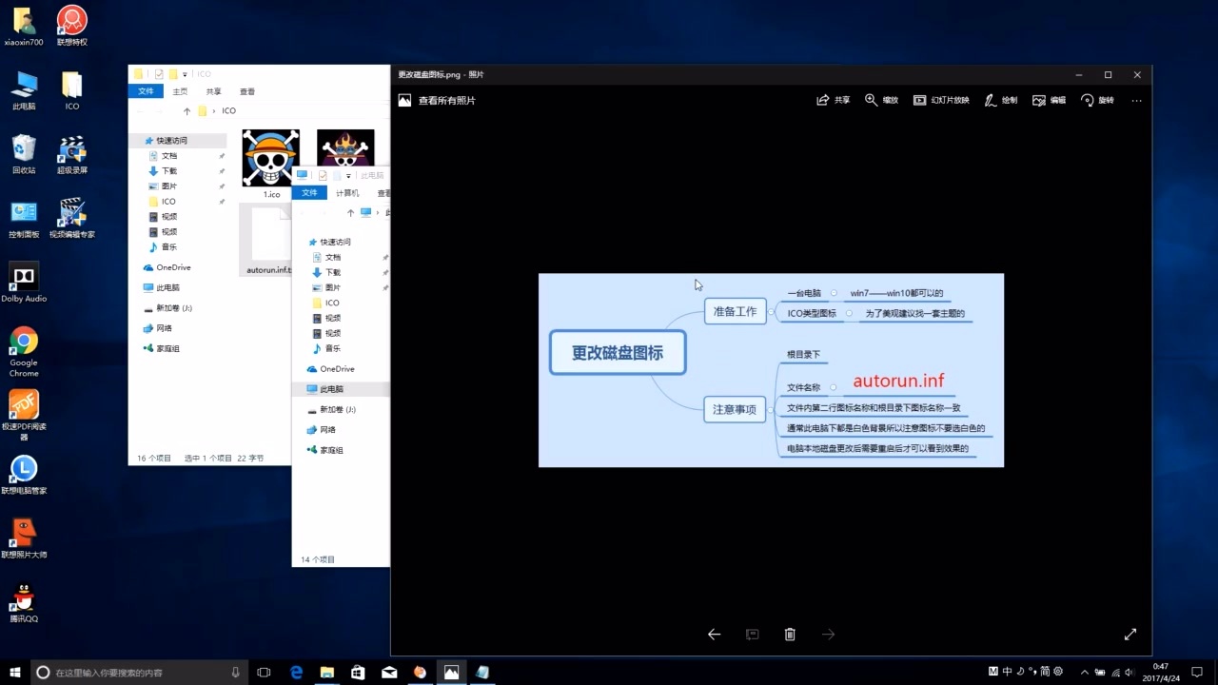Open 超级录屏 desktop icon
1218x685 pixels.
click(x=72, y=154)
